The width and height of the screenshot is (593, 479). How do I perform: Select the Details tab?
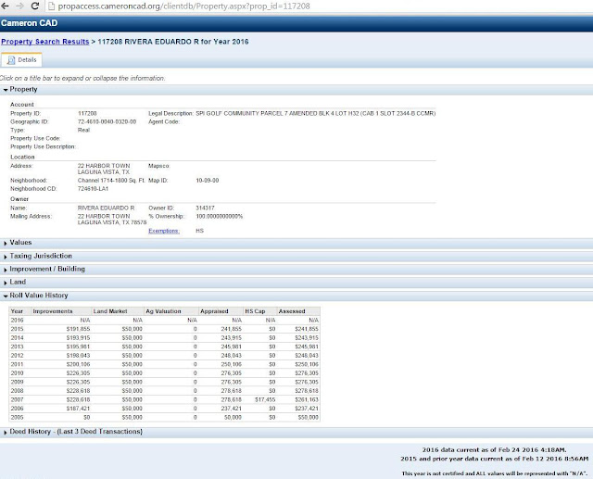(21, 60)
